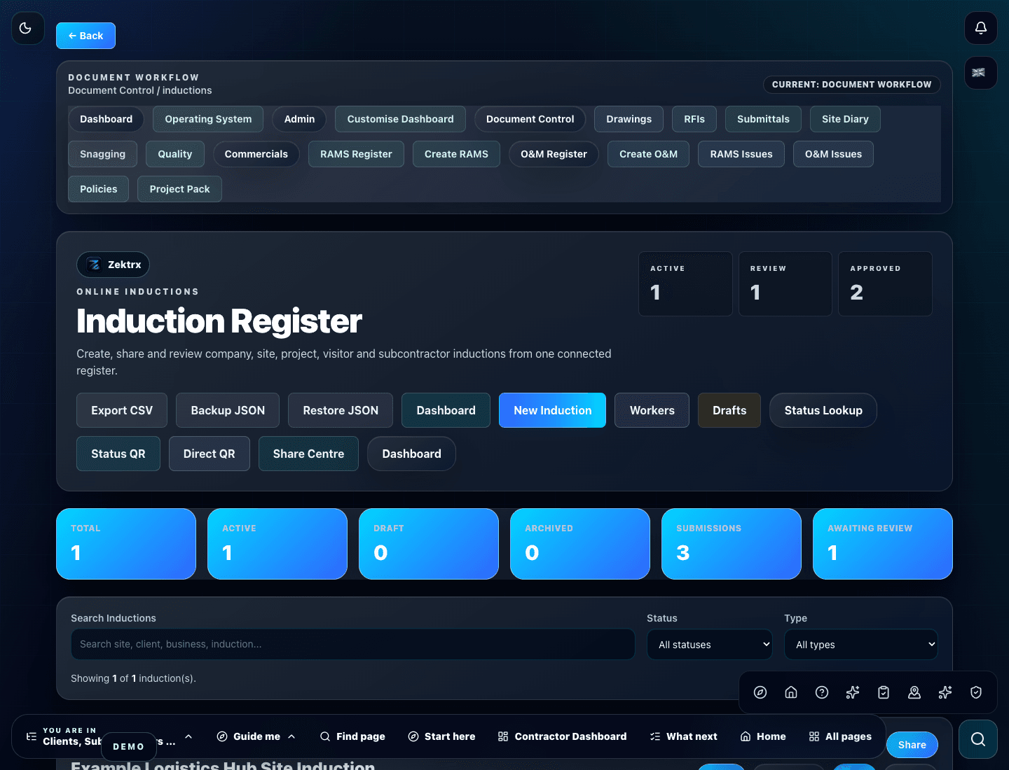The image size is (1009, 770).
Task: Click the map pin person icon
Action: click(914, 692)
